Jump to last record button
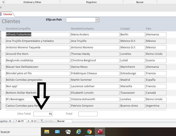The image size is (176, 136). [x=32, y=121]
